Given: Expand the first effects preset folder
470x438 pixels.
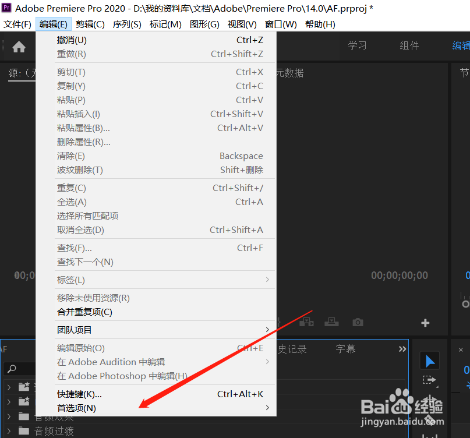Looking at the screenshot, I should tap(9, 387).
